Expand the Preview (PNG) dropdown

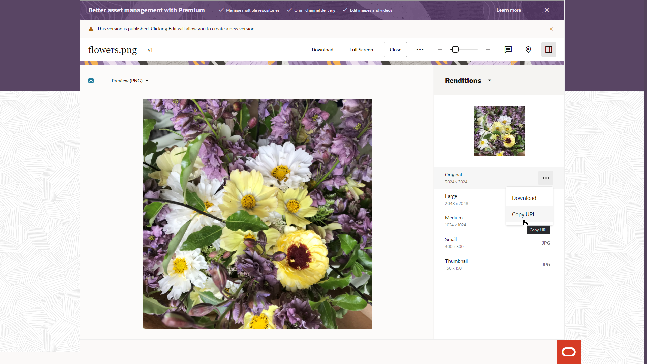[x=130, y=81]
